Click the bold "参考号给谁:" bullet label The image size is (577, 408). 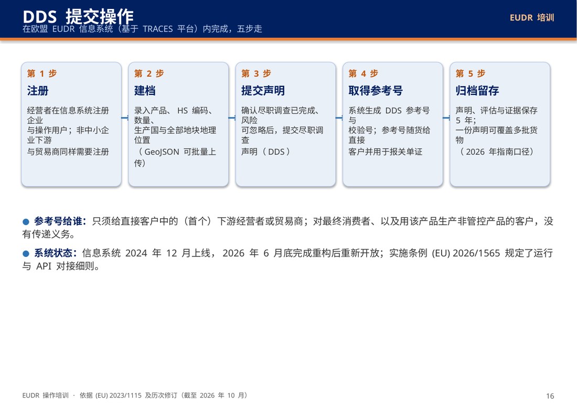(x=60, y=221)
